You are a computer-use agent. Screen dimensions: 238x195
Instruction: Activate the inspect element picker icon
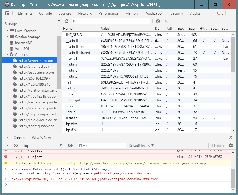pos(7,13)
